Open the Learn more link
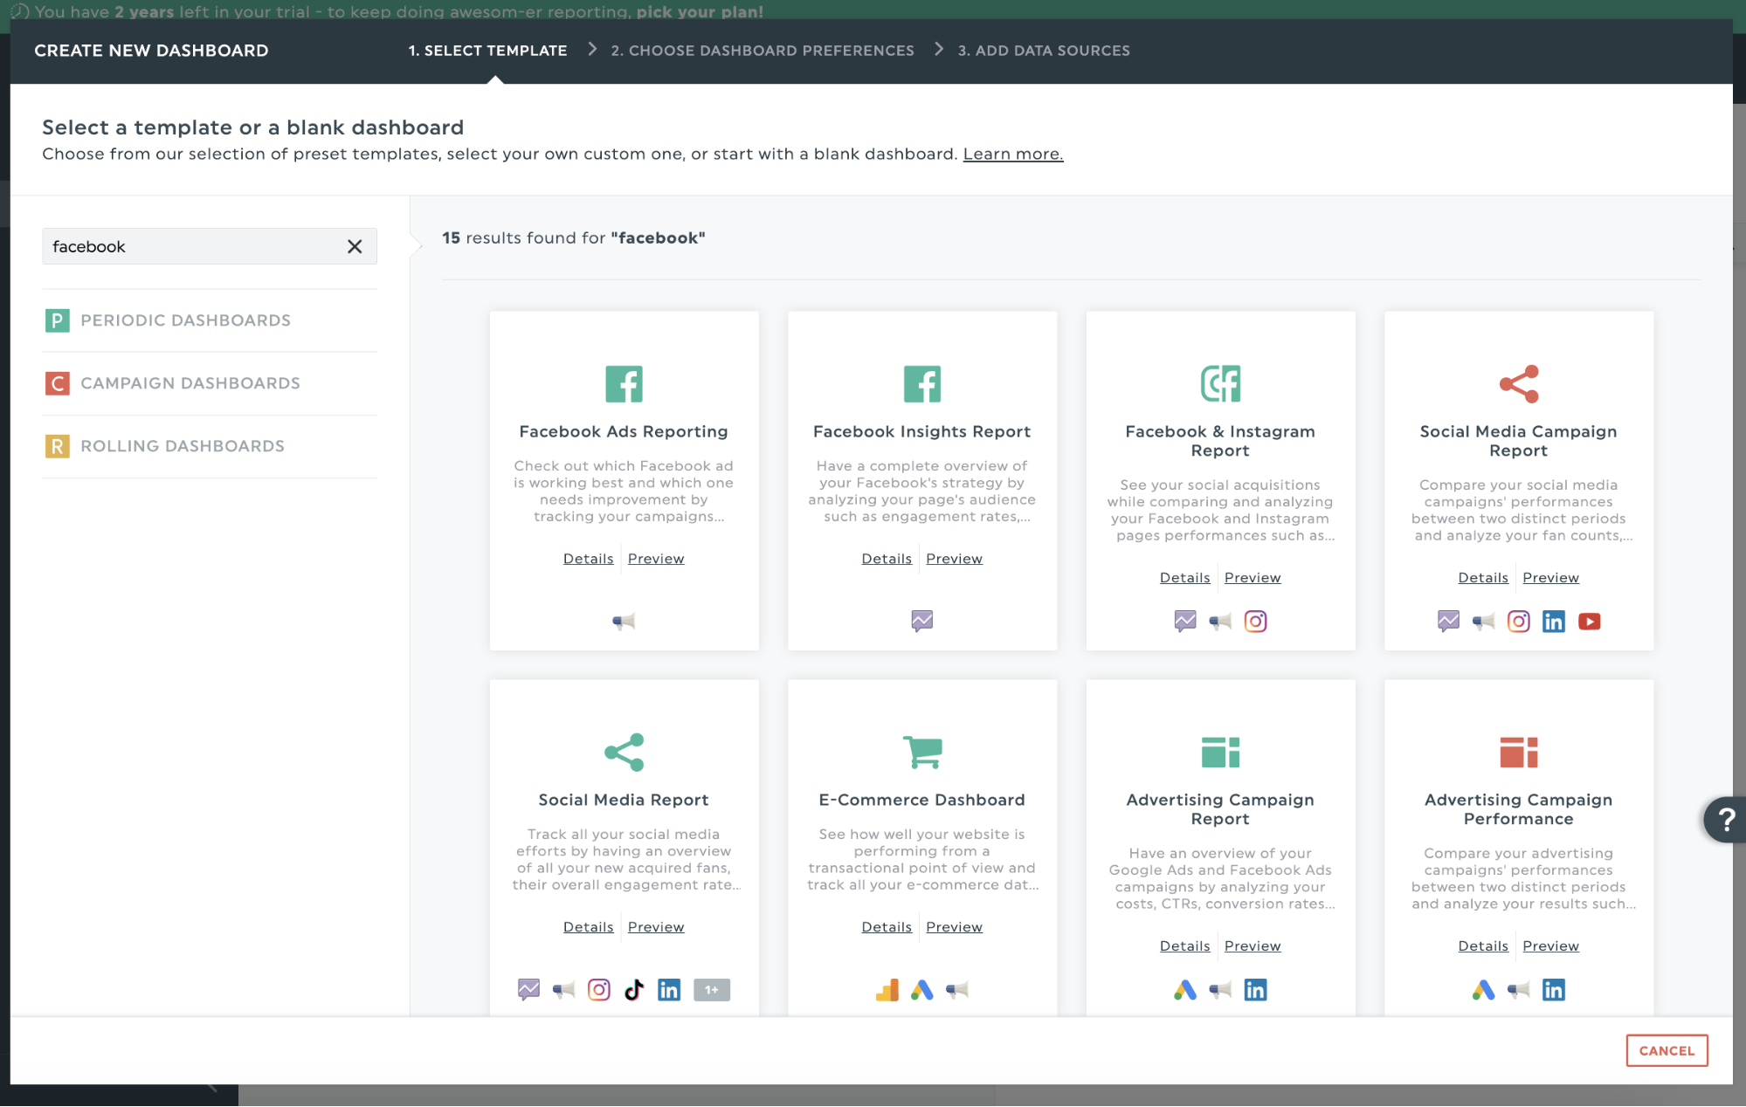Viewport: 1746px width, 1107px height. point(1013,155)
